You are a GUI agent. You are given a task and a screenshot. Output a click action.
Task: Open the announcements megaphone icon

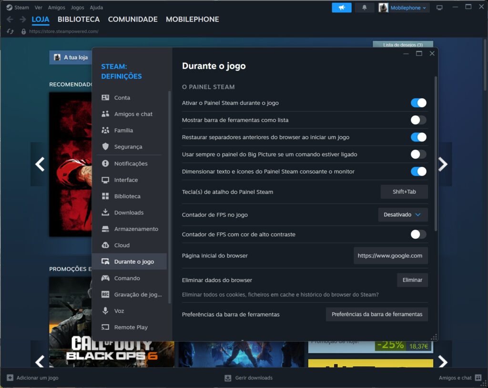pos(342,7)
